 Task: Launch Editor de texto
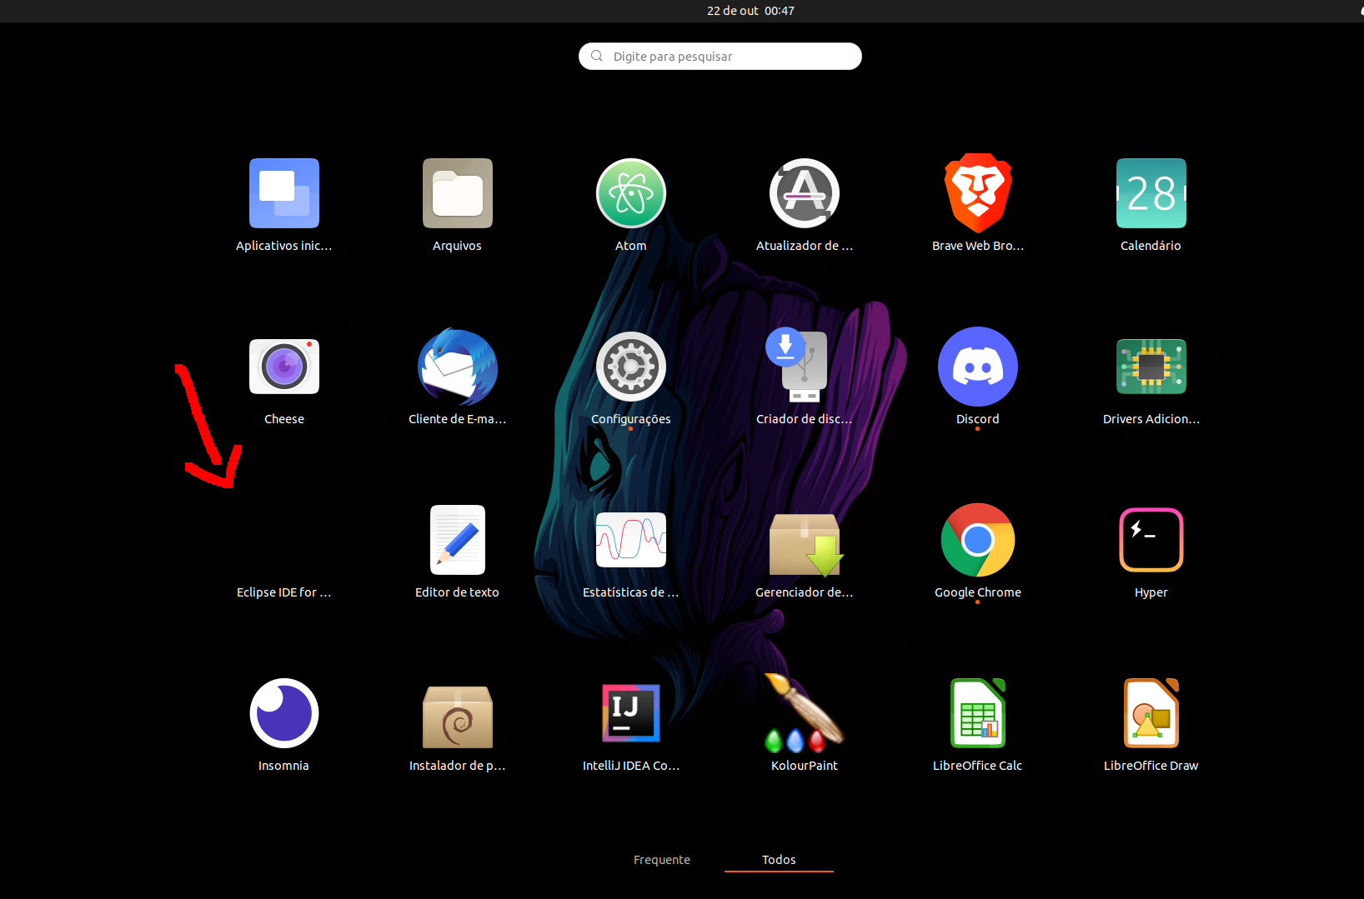coord(458,540)
